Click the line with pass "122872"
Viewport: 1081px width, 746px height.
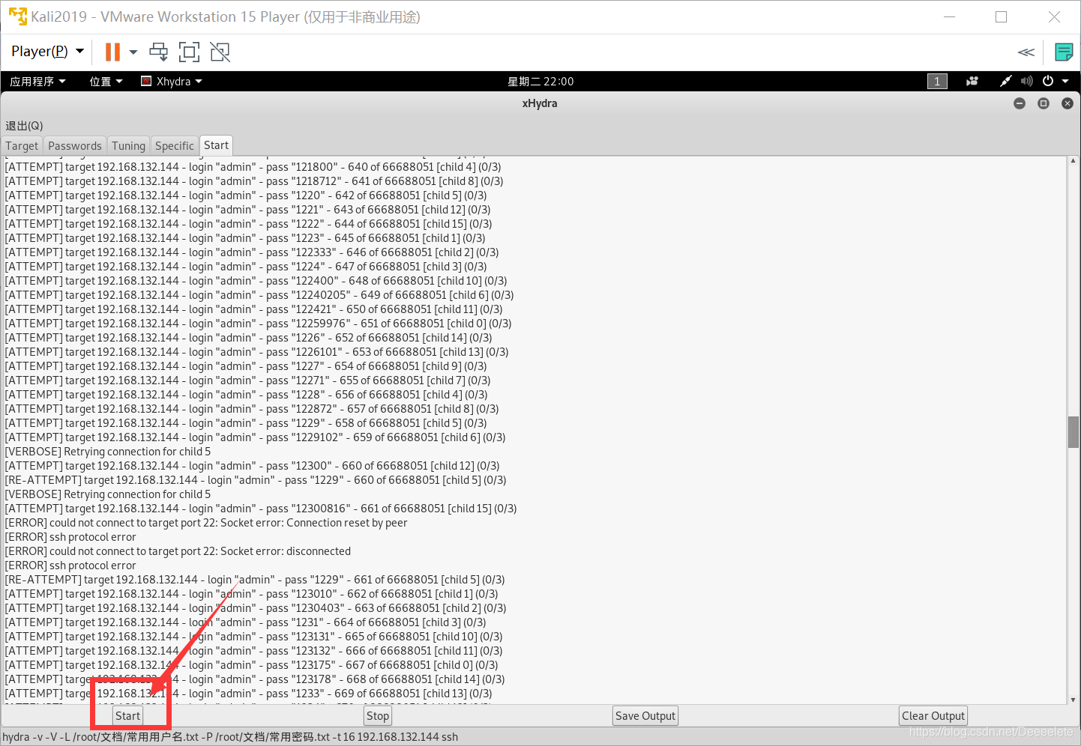pyautogui.click(x=252, y=409)
